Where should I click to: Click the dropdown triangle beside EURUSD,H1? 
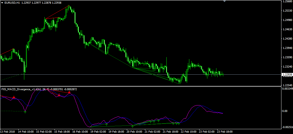coord(2,3)
